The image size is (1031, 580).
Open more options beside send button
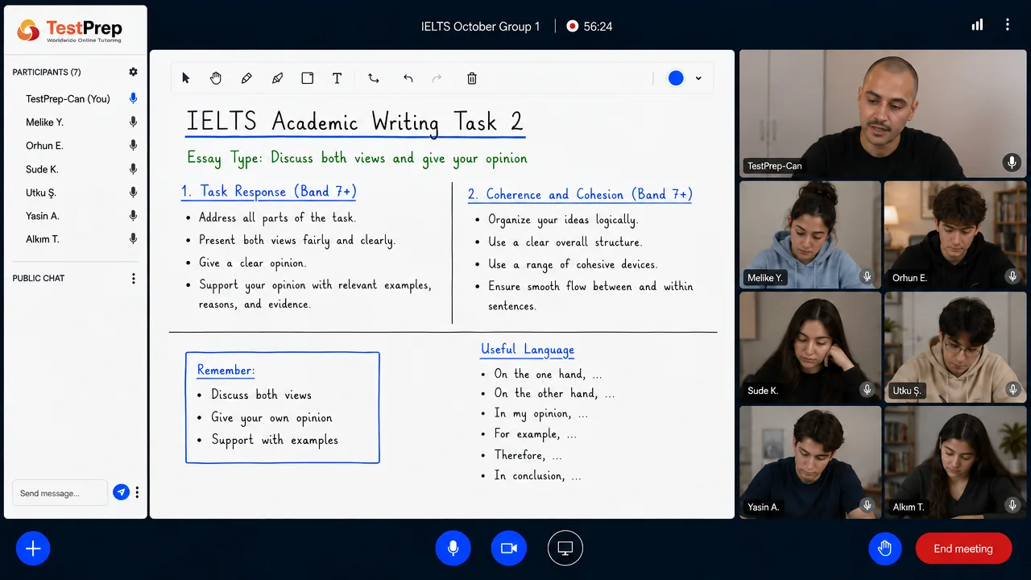click(137, 492)
